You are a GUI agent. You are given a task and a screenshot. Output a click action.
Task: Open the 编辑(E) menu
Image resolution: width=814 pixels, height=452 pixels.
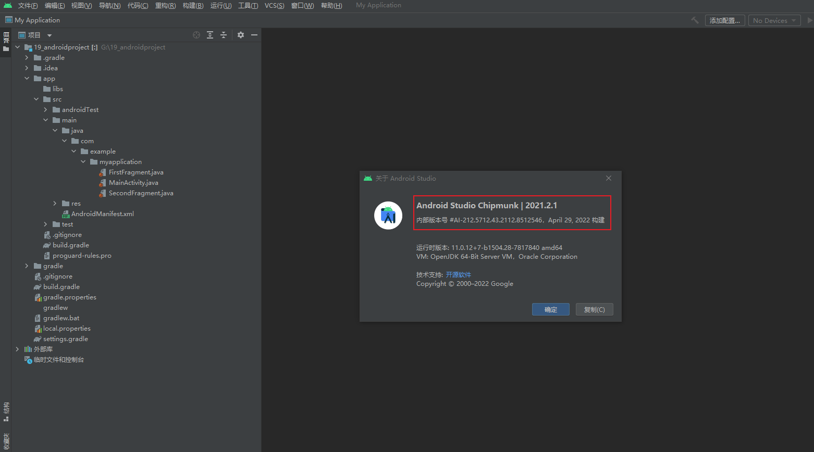click(55, 5)
